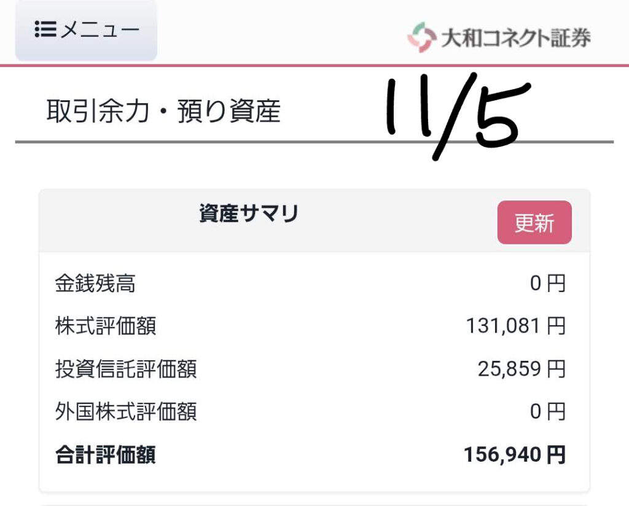
Task: Click the 金銭残高 value of 0円
Action: point(547,284)
